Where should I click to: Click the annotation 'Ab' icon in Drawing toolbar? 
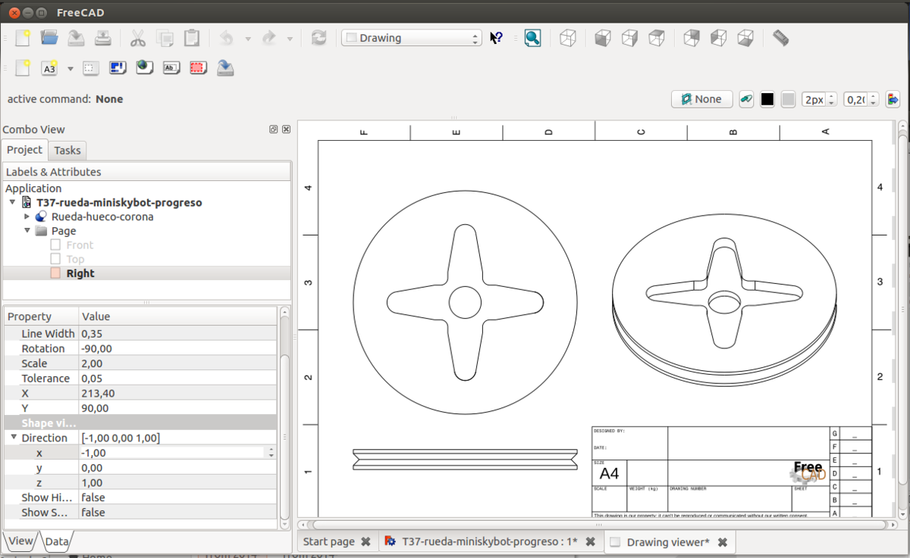click(x=171, y=68)
